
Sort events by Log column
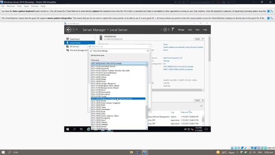pos(172,112)
